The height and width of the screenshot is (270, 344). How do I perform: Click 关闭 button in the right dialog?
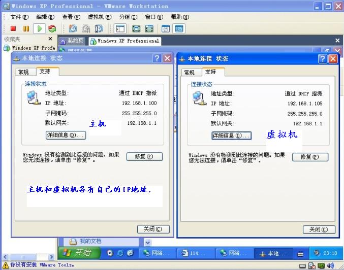click(x=319, y=229)
